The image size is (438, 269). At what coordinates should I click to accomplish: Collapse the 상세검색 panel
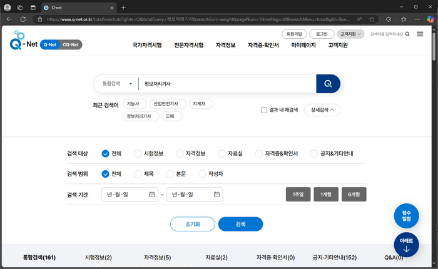[322, 110]
